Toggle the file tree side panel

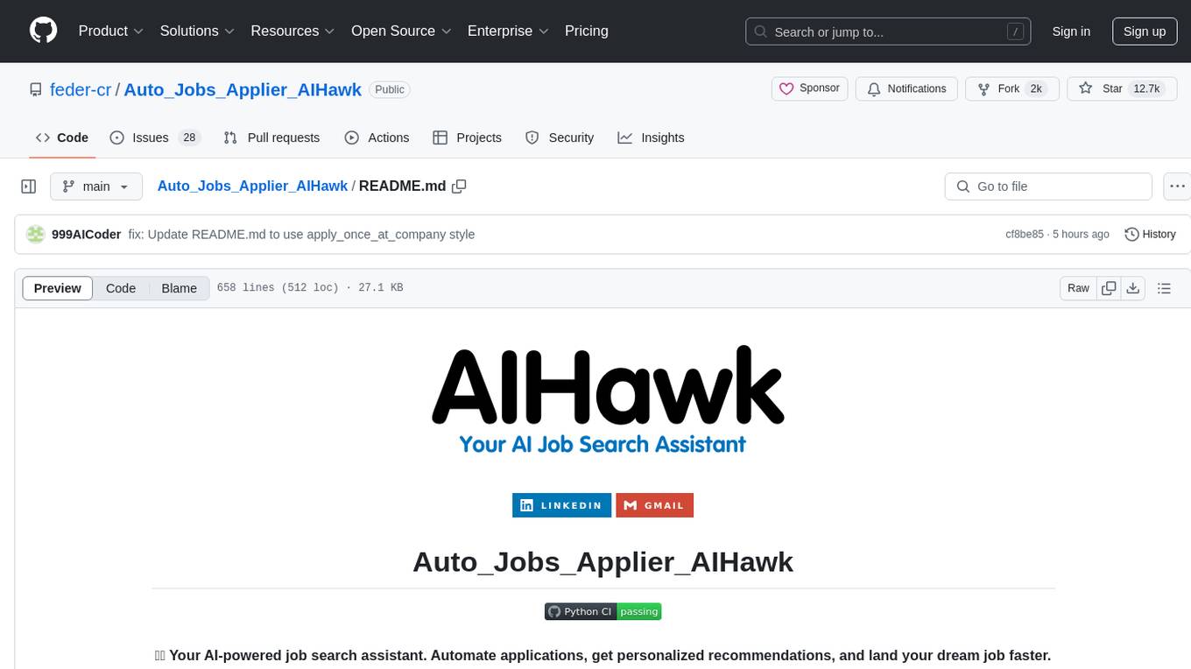29,187
